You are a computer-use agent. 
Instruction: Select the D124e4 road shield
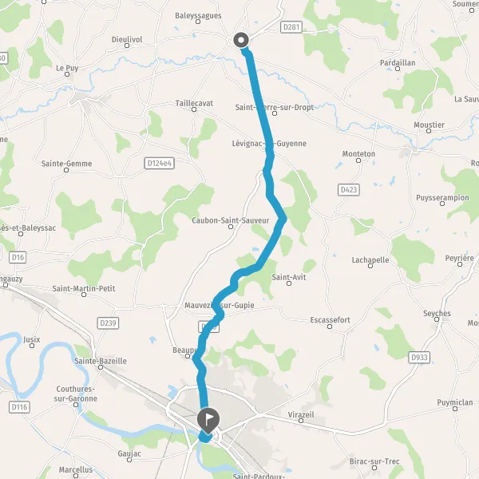[x=159, y=164]
